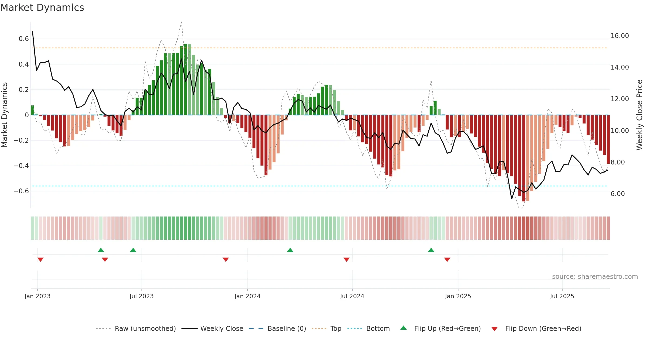The image size is (647, 364).
Task: Click the deepest red bar in spring 2025
Action: [524, 158]
